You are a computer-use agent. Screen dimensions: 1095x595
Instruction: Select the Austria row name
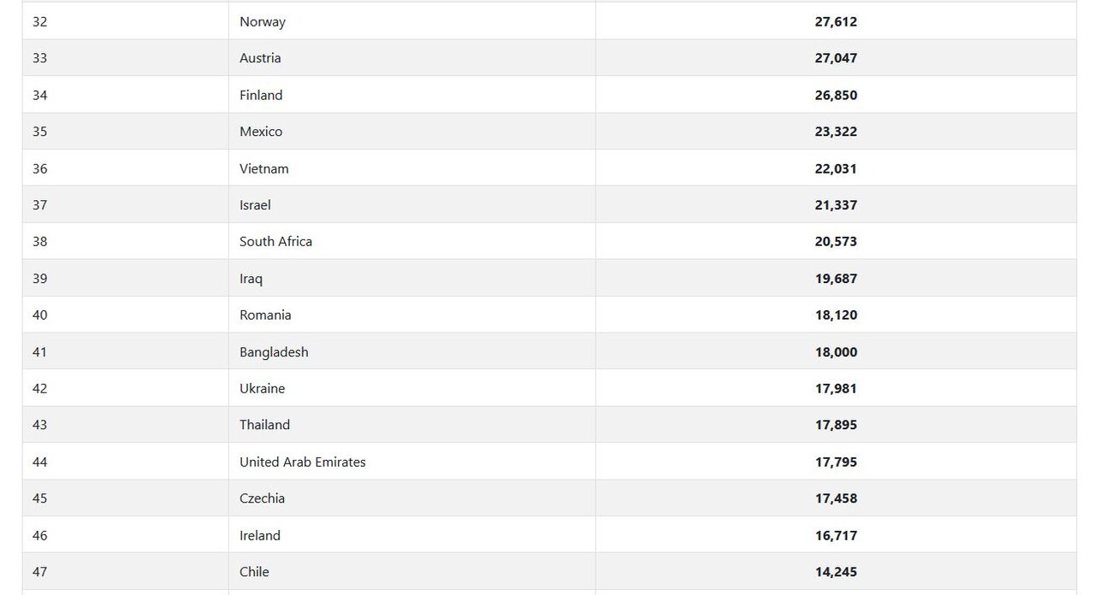[260, 58]
